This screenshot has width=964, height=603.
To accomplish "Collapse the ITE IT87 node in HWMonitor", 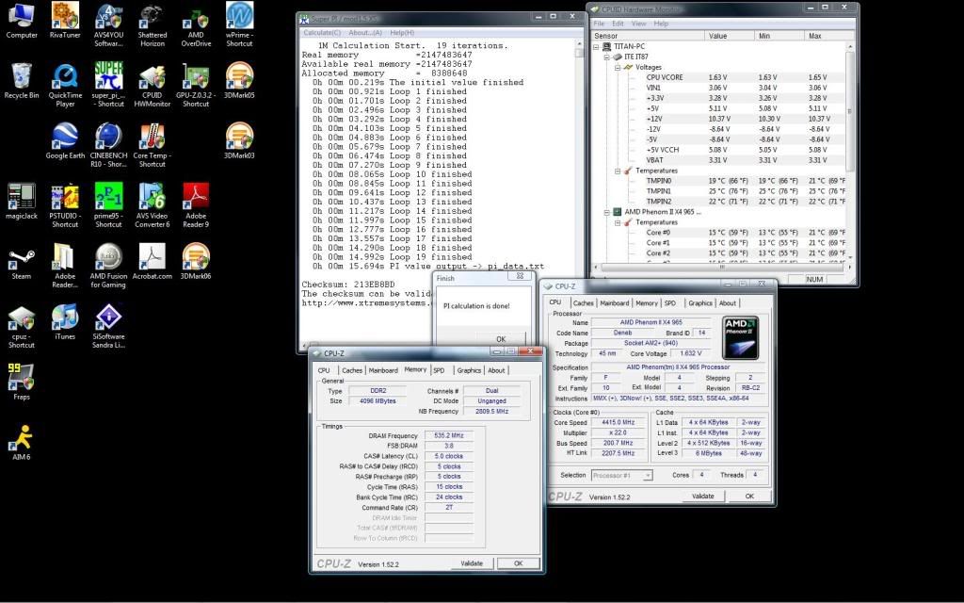I will (x=607, y=57).
